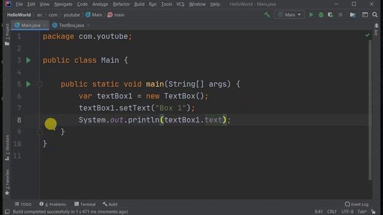Click green inspection checkmark in editor corner

367,35
